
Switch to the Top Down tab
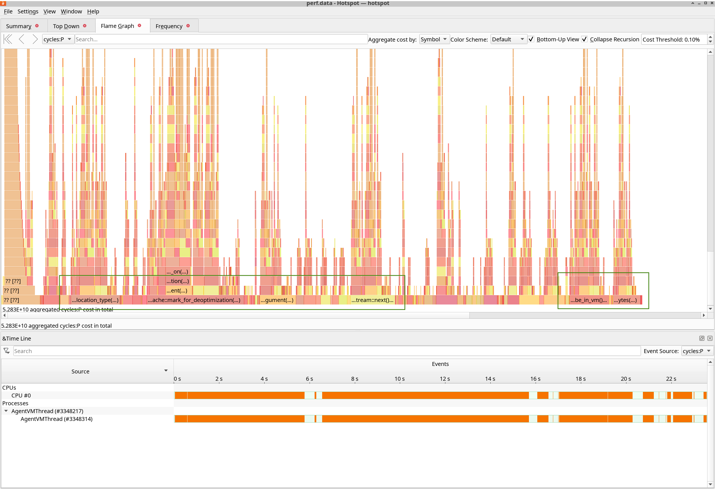(x=66, y=26)
